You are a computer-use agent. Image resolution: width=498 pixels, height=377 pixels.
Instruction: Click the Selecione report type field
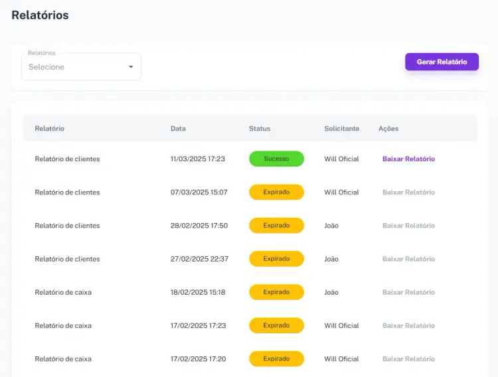73,67
